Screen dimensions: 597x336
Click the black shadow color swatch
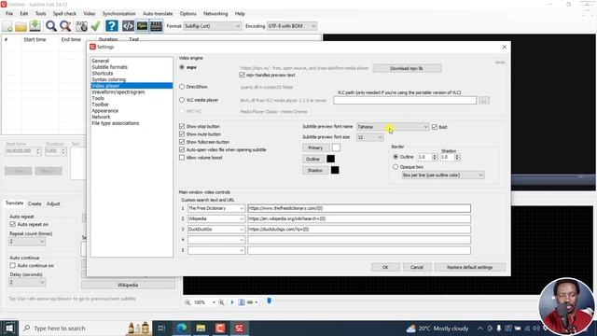click(x=335, y=170)
